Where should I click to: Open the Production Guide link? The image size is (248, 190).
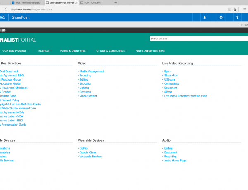click(x=10, y=83)
